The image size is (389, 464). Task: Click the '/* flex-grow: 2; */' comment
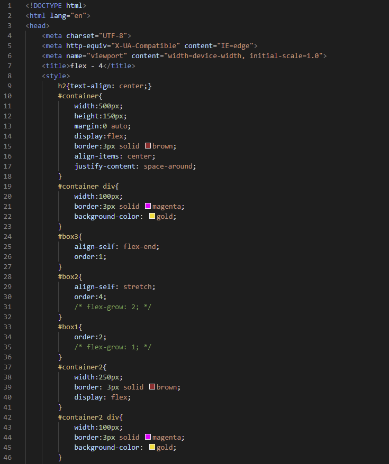[x=113, y=307]
